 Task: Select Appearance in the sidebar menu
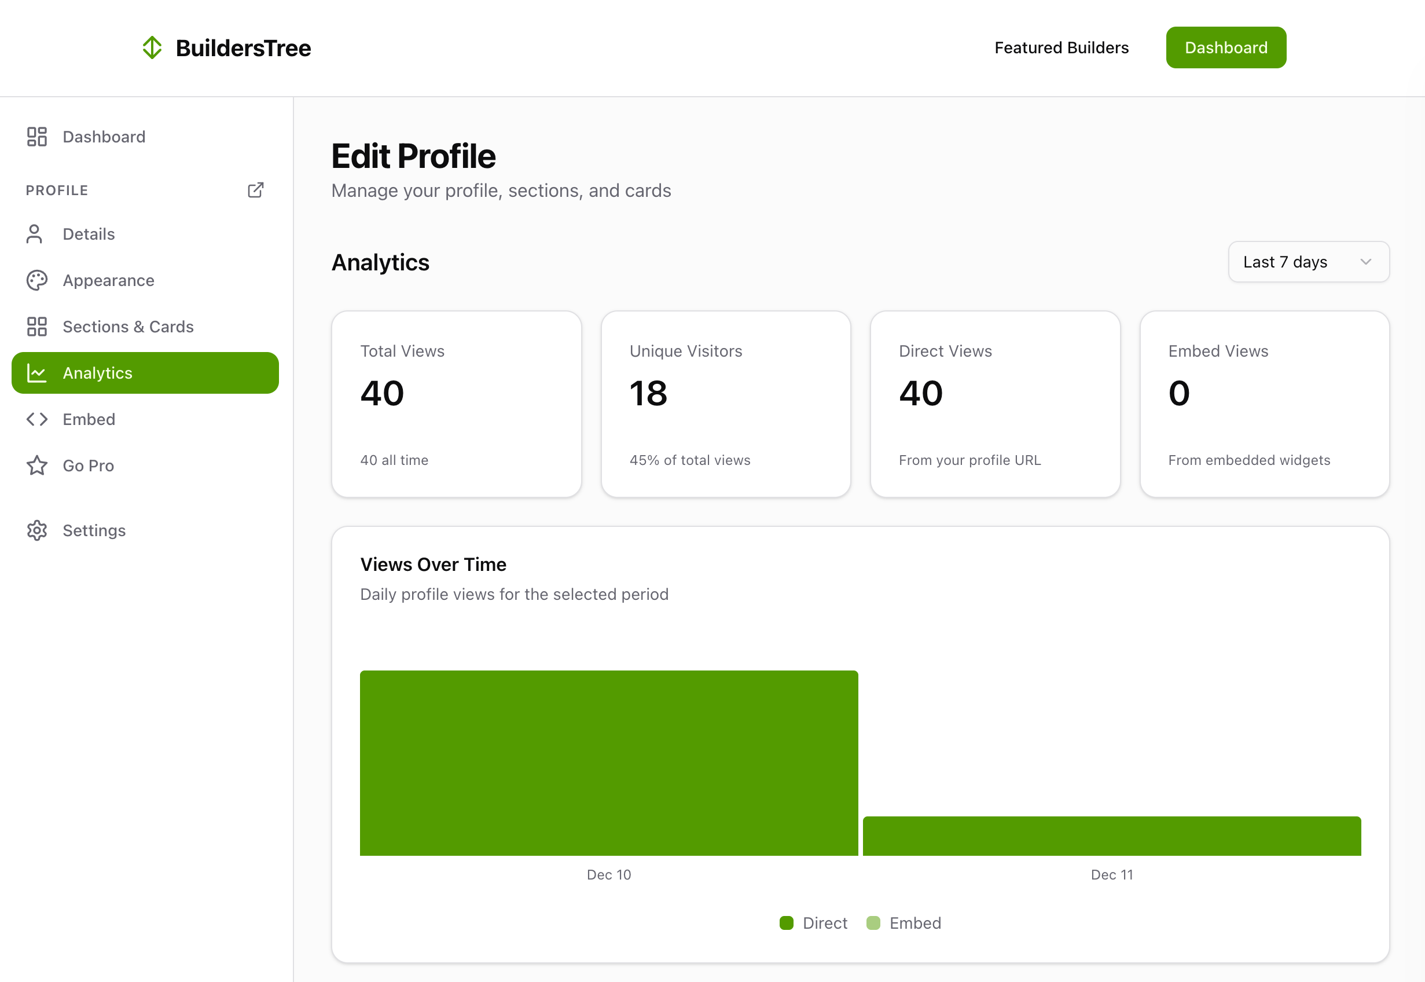point(108,281)
